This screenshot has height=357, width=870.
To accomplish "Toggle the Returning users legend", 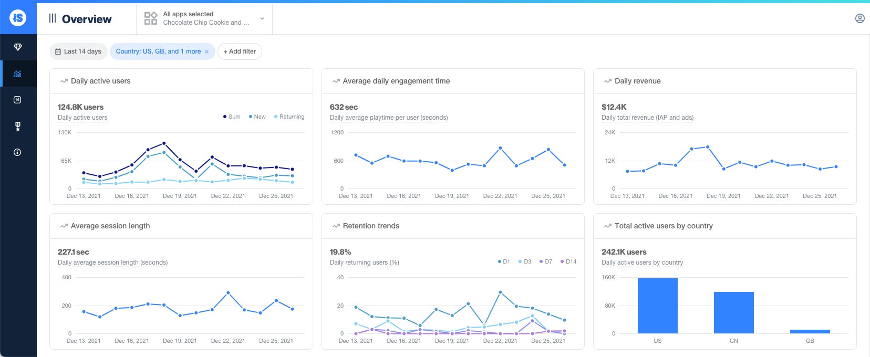I will pyautogui.click(x=289, y=117).
